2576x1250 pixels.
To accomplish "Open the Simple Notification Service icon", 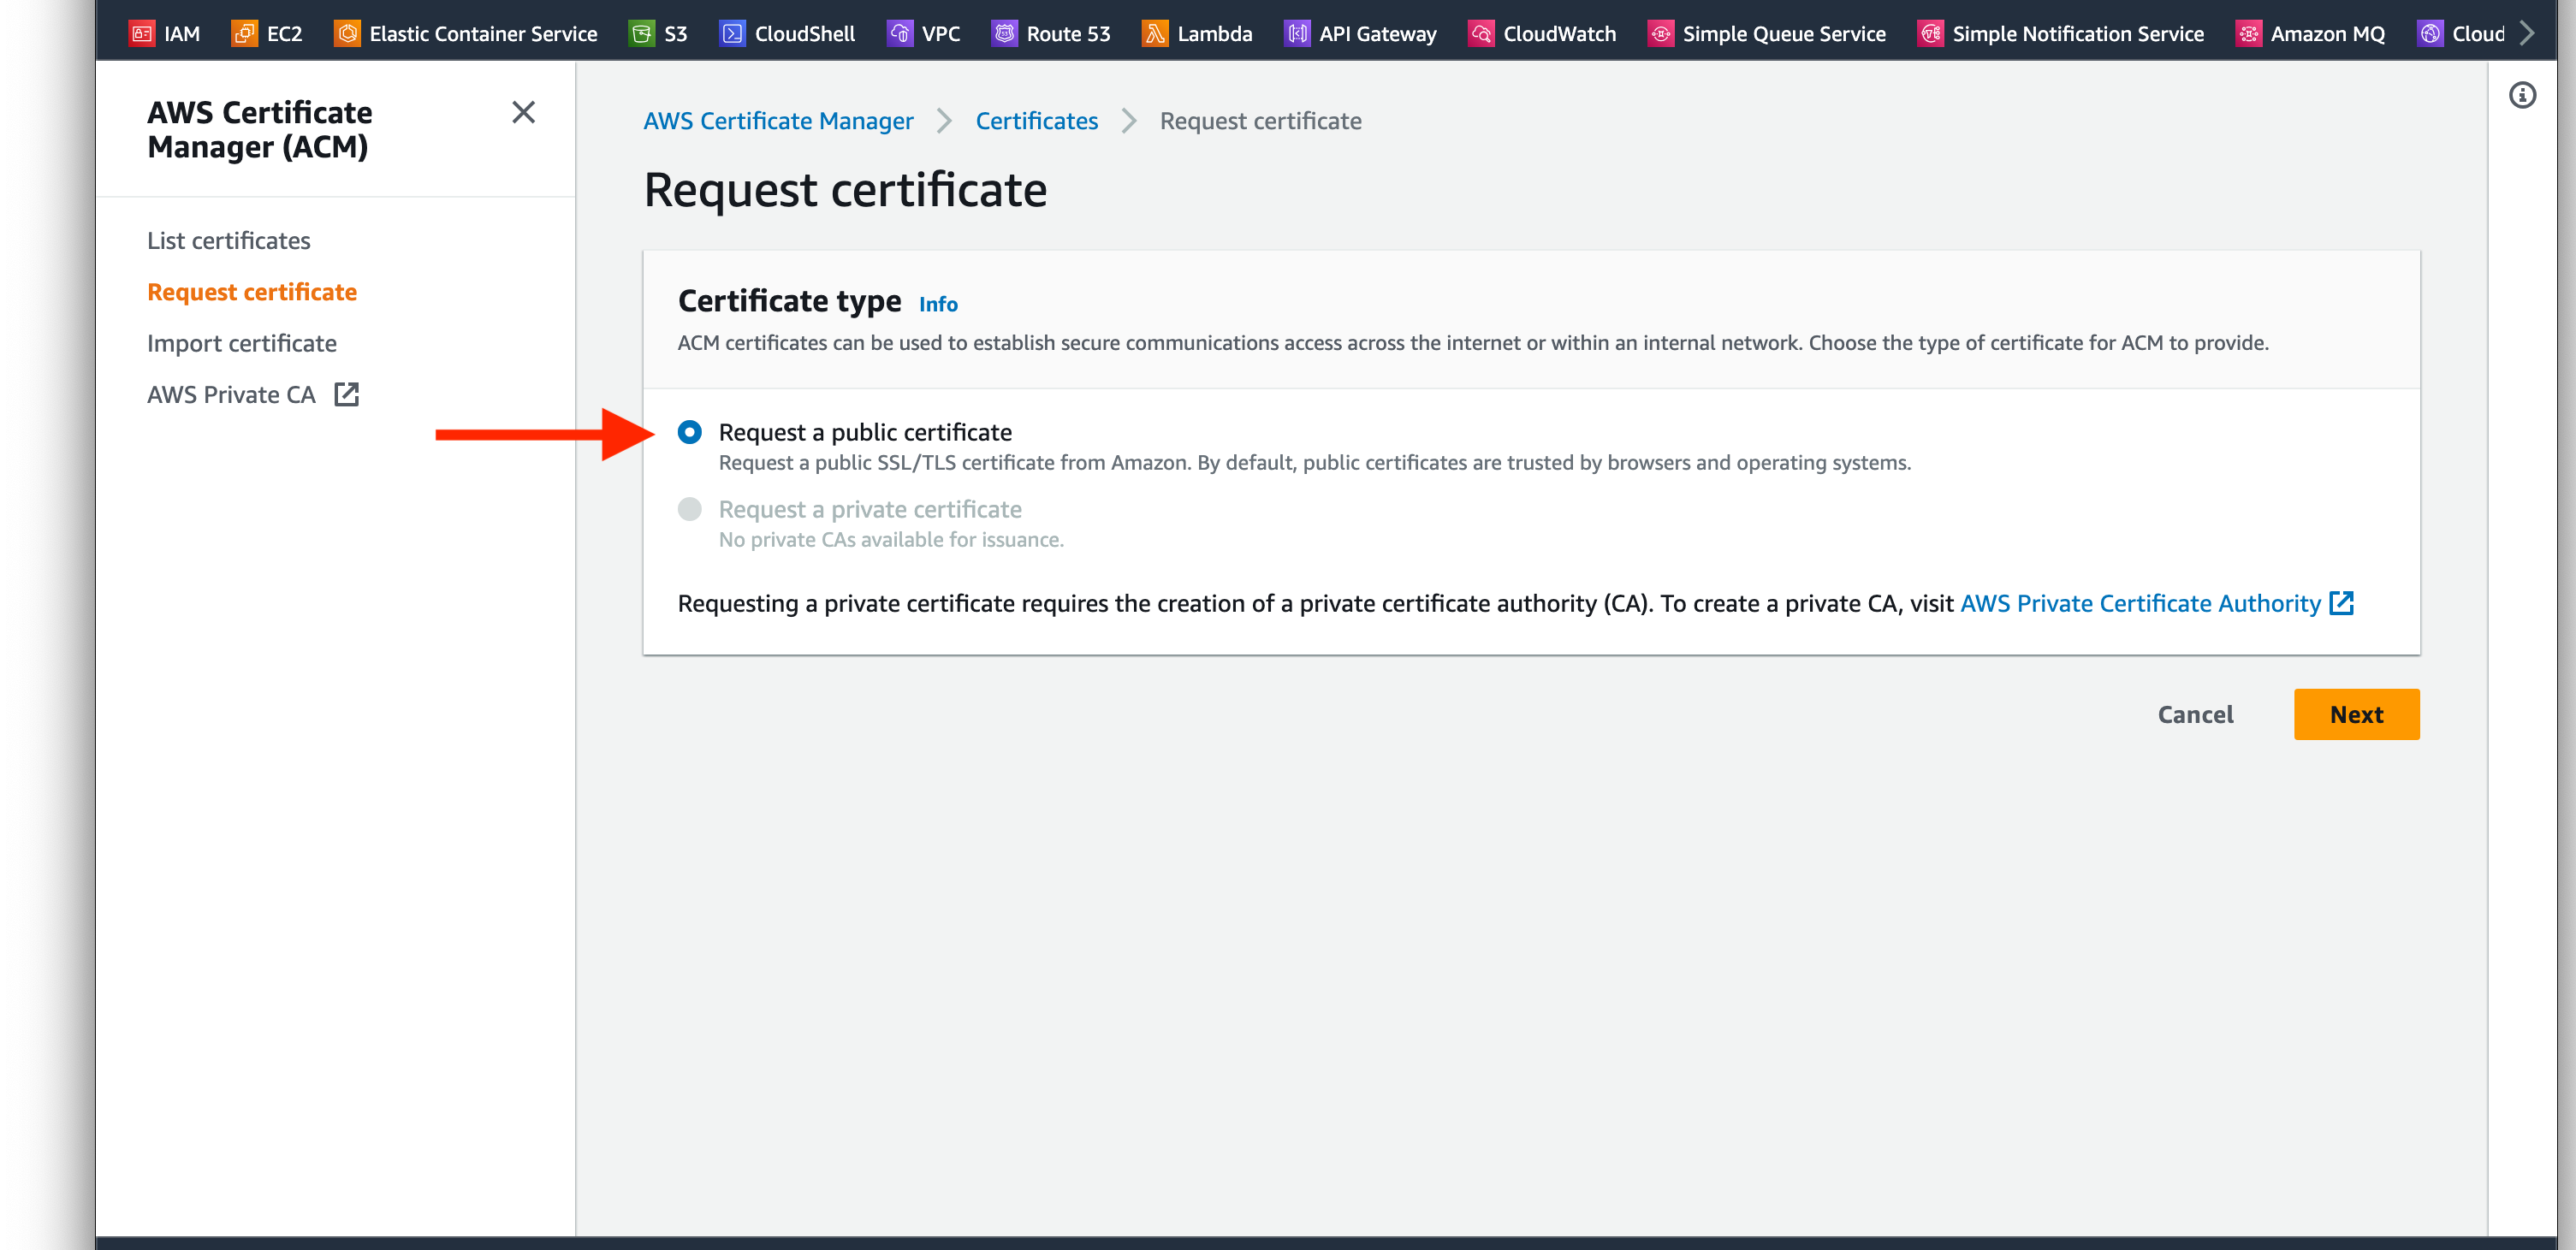I will (1930, 33).
